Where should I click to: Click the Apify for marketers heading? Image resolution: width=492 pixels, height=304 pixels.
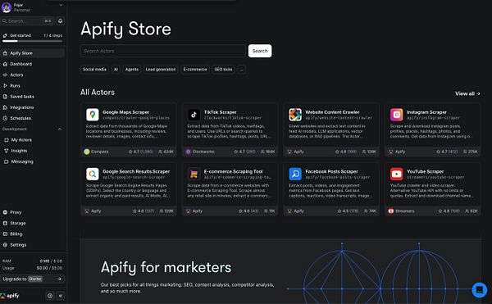(166, 268)
